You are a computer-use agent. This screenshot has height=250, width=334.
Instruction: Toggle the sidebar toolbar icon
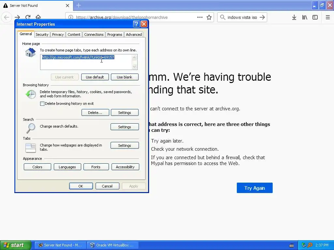tap(315, 18)
